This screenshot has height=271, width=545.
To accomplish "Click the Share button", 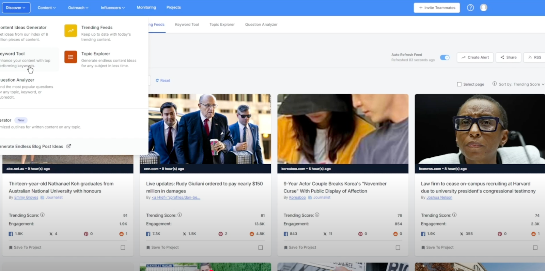I will coord(509,57).
